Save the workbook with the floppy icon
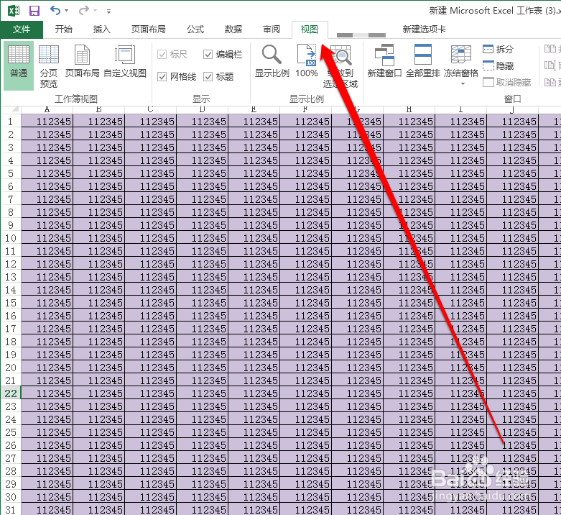This screenshot has width=561, height=515. click(x=34, y=11)
